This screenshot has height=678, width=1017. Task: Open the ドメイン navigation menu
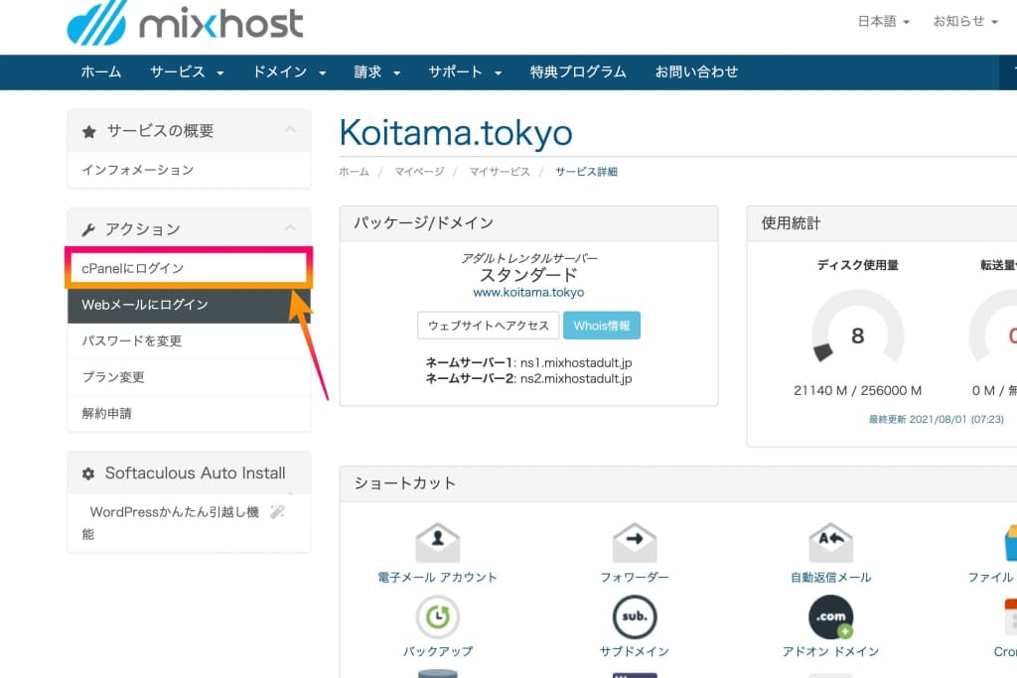[x=289, y=71]
